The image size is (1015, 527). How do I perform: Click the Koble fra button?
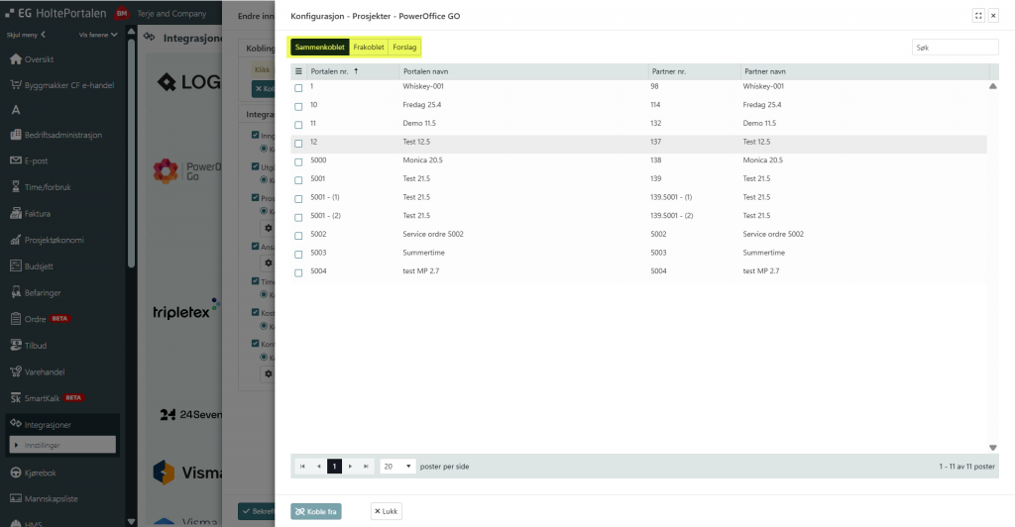(315, 511)
